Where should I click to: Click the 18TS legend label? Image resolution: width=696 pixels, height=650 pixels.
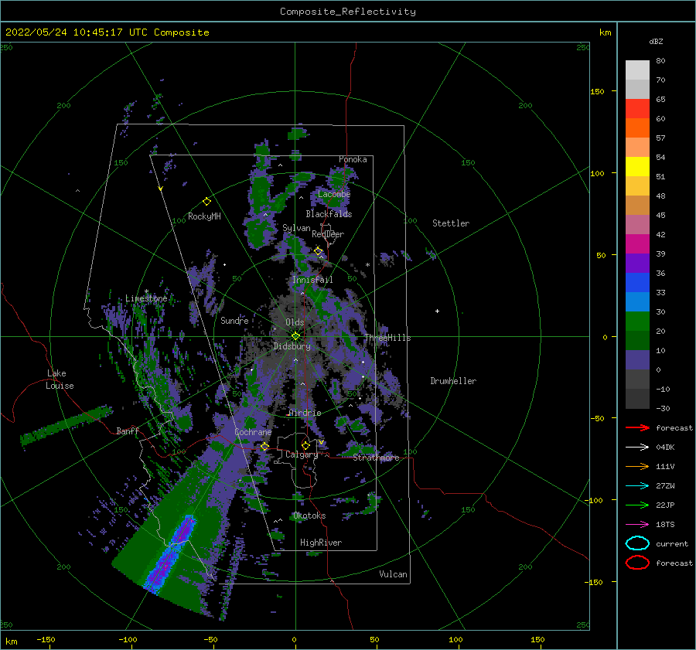[665, 525]
